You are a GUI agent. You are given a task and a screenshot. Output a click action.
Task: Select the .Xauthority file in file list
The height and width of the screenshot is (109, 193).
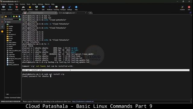(x=11, y=57)
